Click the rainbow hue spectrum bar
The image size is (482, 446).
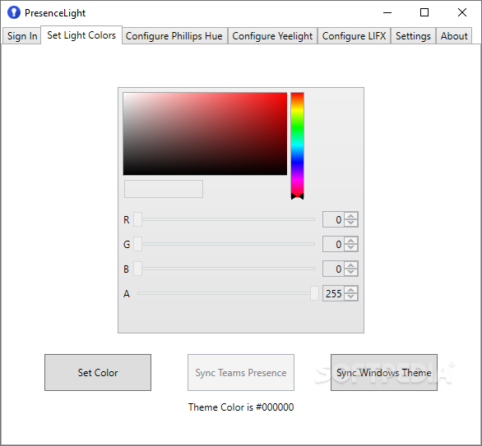(x=297, y=145)
